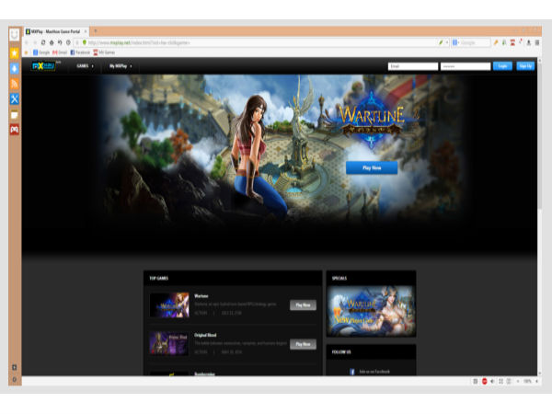This screenshot has width=552, height=414.
Task: Click the sidebar add extensions icon near bottom
Action: tap(15, 367)
